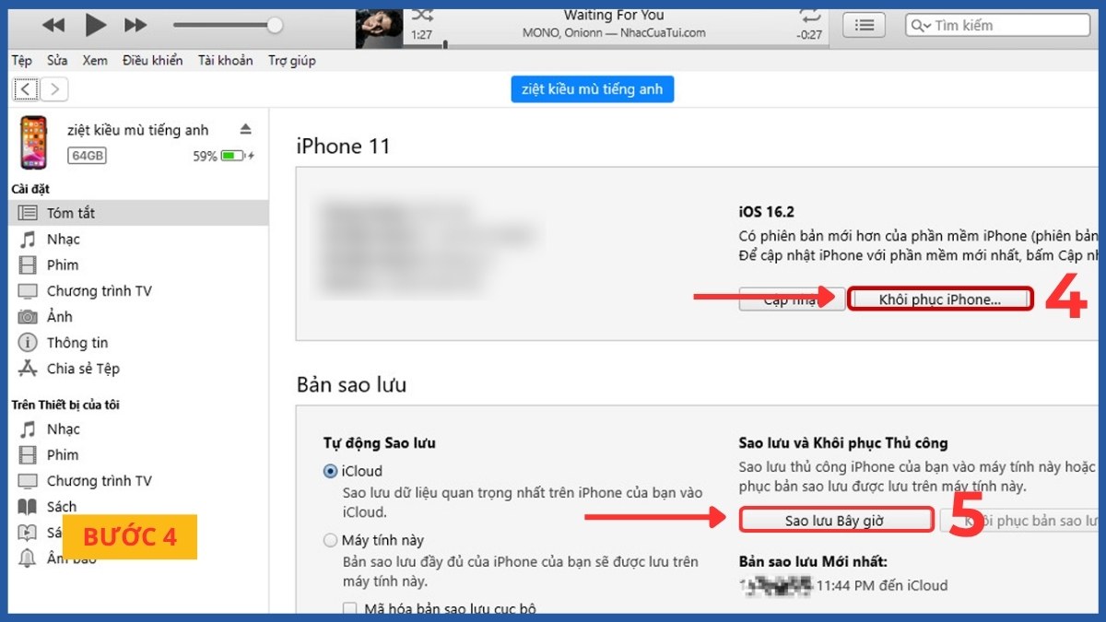The height and width of the screenshot is (622, 1106).
Task: Click the iPhone device icon in sidebar
Action: point(34,142)
